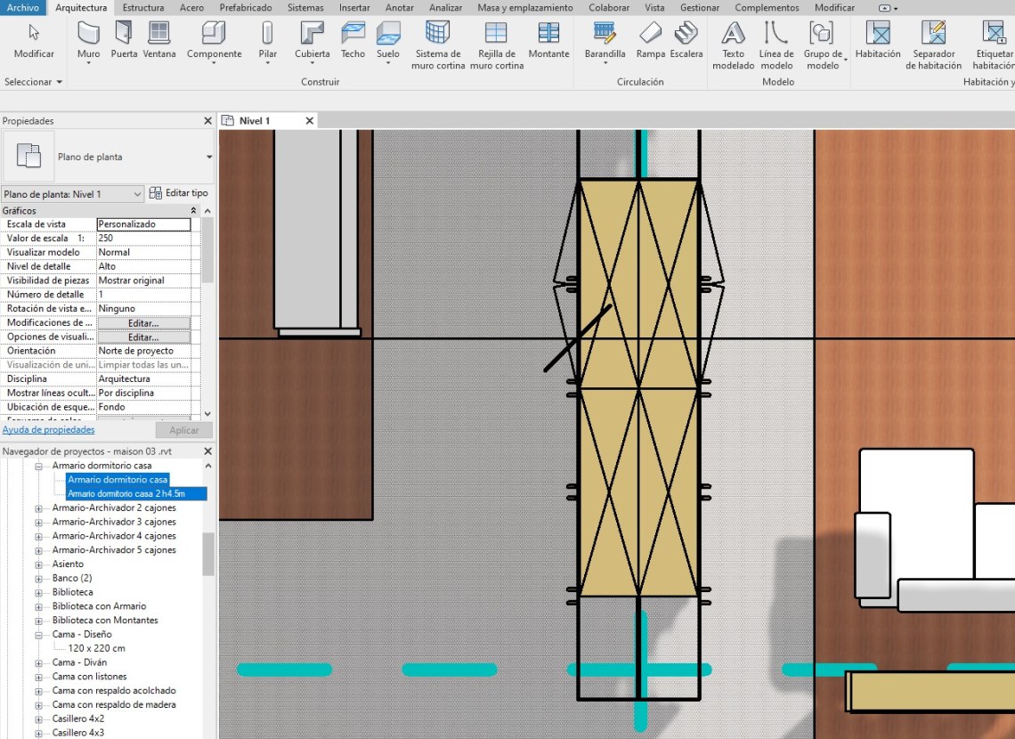This screenshot has width=1015, height=739.
Task: Expand the Biblioteca con Armario node
Action: [x=39, y=606]
